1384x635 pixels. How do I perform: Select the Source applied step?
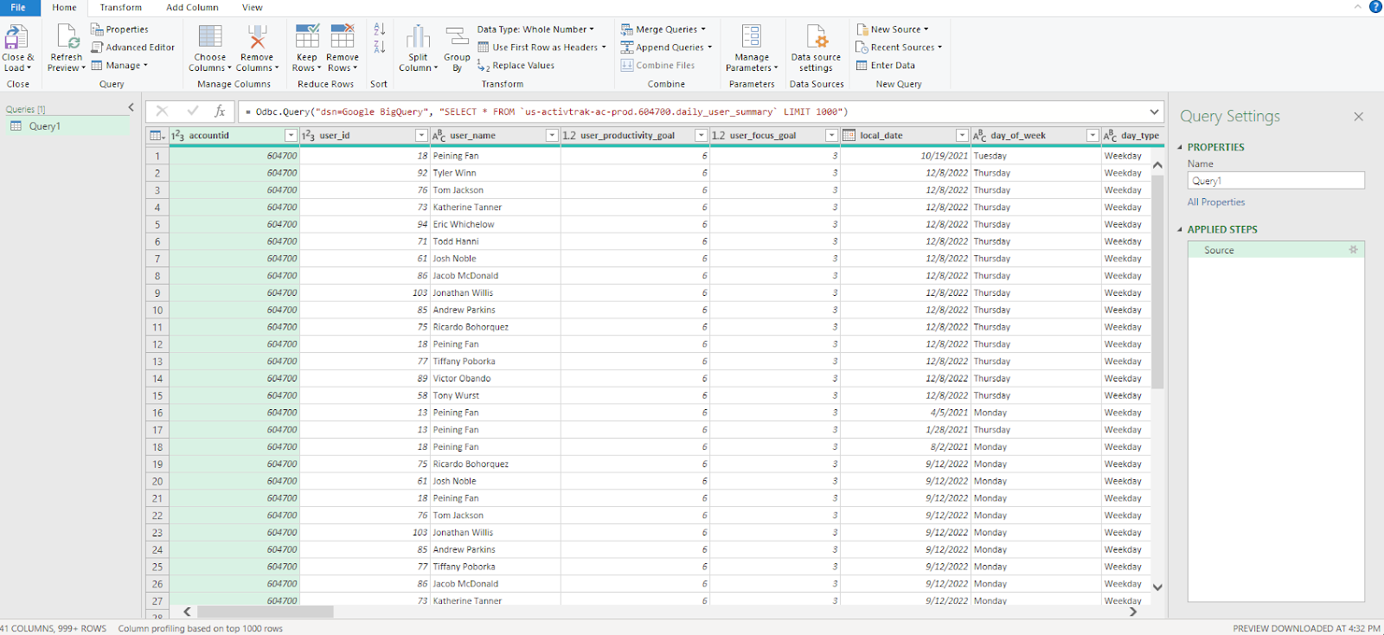tap(1276, 250)
